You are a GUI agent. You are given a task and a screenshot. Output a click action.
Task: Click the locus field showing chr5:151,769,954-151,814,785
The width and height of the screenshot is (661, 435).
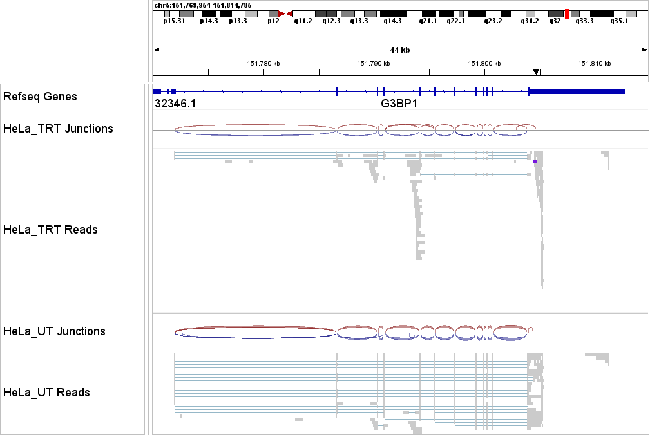pos(201,4)
